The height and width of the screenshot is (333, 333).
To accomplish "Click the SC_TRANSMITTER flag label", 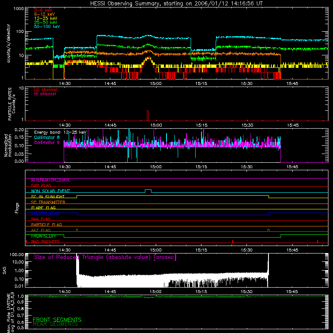I will (48, 202).
